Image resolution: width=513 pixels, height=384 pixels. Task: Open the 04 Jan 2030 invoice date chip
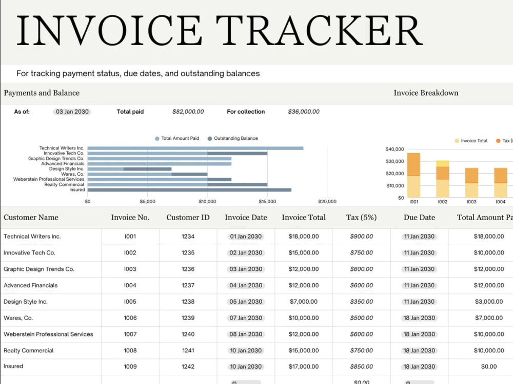[x=246, y=285]
